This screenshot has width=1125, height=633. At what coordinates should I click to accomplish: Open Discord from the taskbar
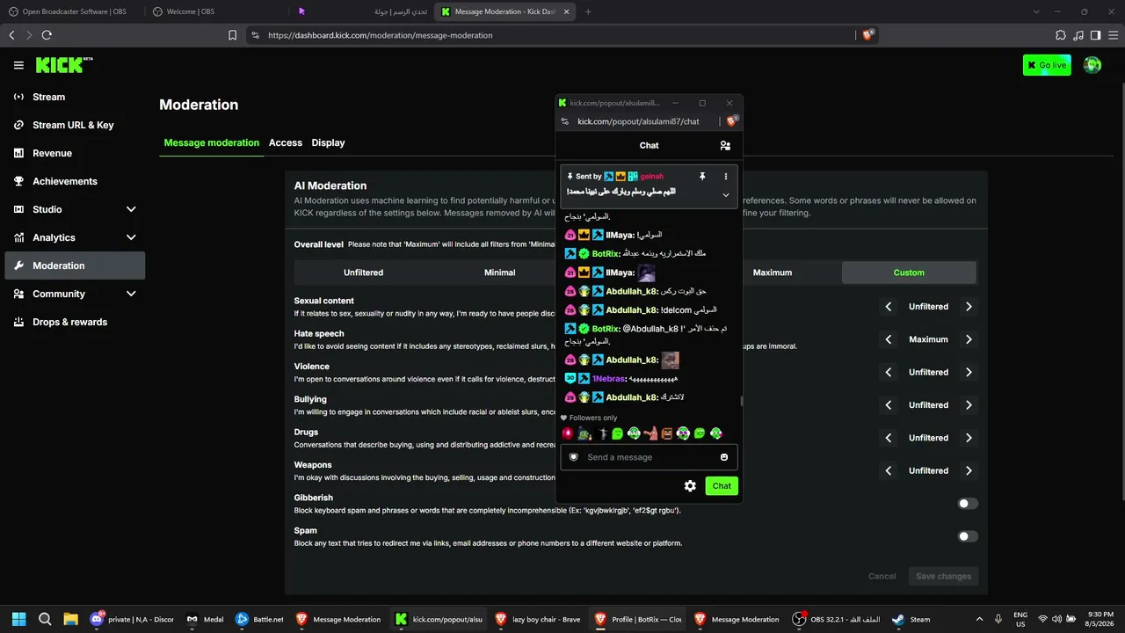pos(131,619)
